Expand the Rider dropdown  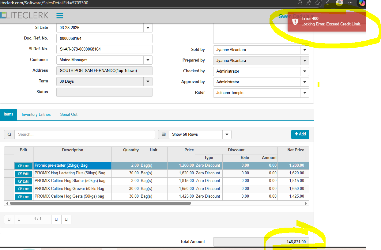click(x=304, y=93)
